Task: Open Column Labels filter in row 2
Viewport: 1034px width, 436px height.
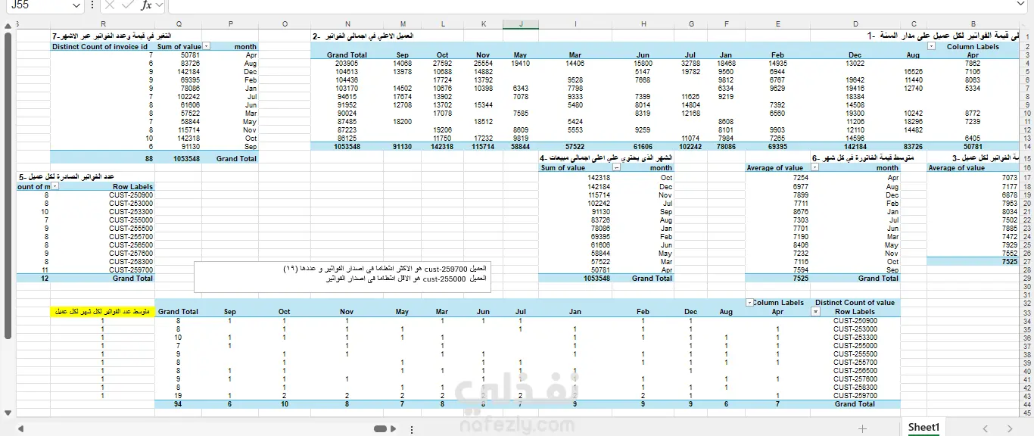Action: click(931, 46)
